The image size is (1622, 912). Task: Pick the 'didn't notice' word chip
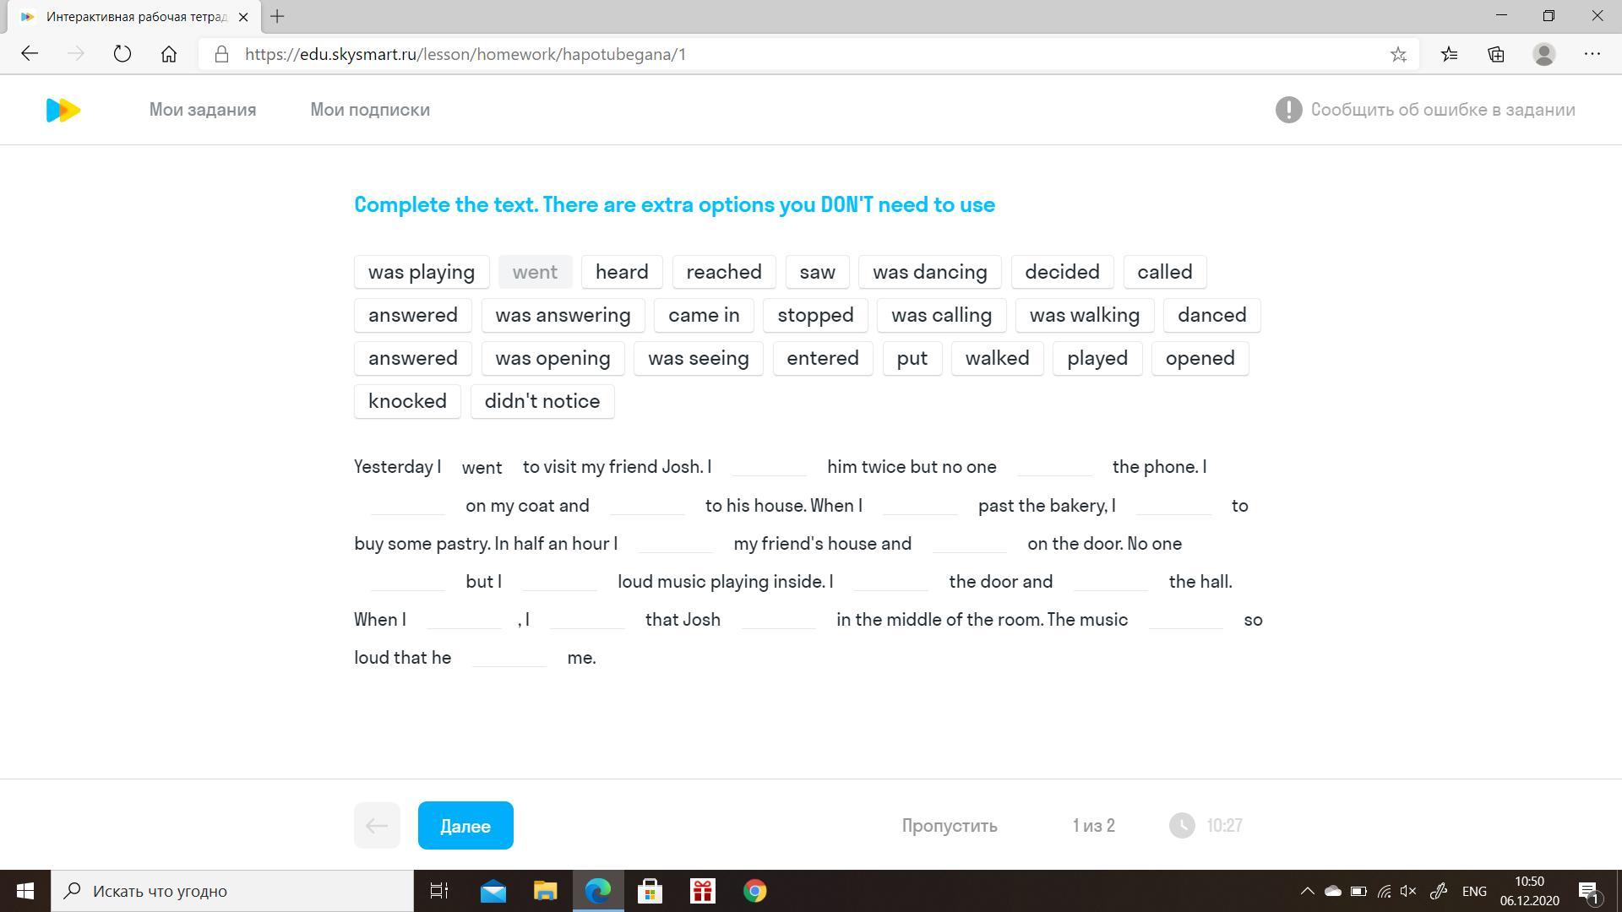pos(542,401)
